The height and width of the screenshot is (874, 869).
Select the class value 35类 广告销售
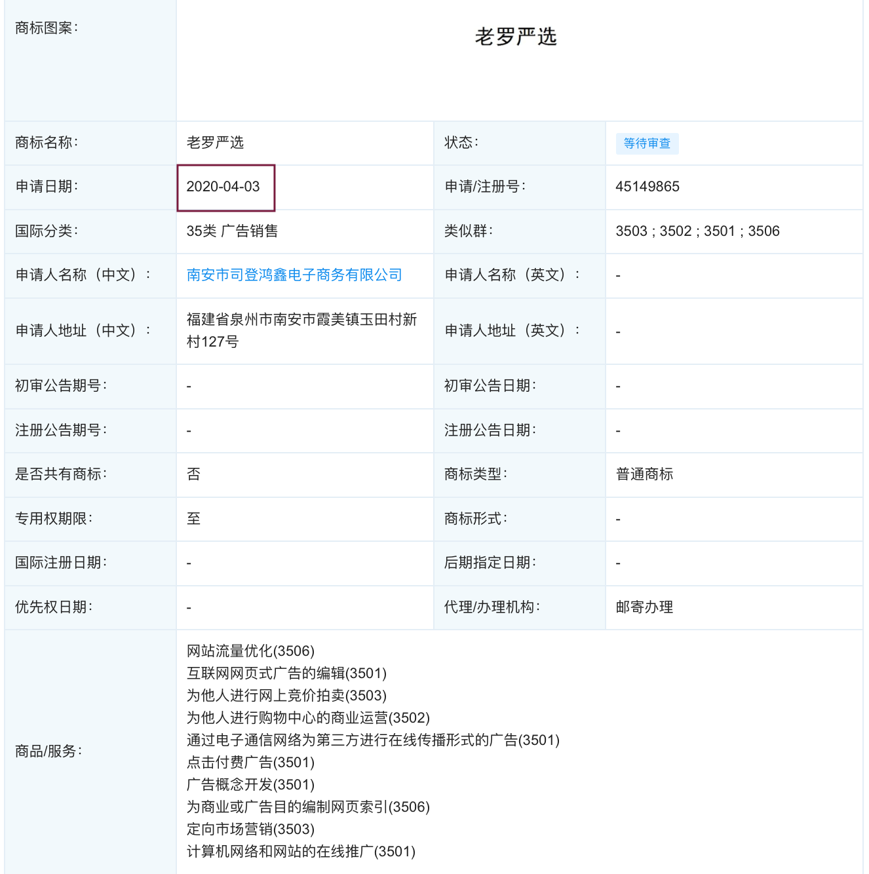pyautogui.click(x=232, y=231)
